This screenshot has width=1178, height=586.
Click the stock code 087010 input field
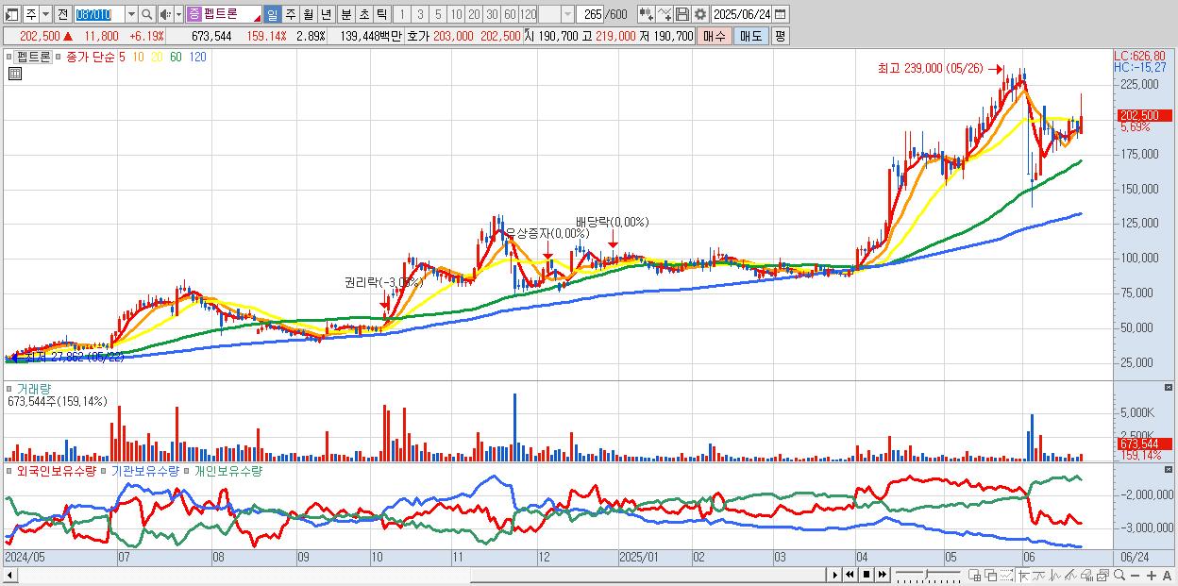(98, 14)
